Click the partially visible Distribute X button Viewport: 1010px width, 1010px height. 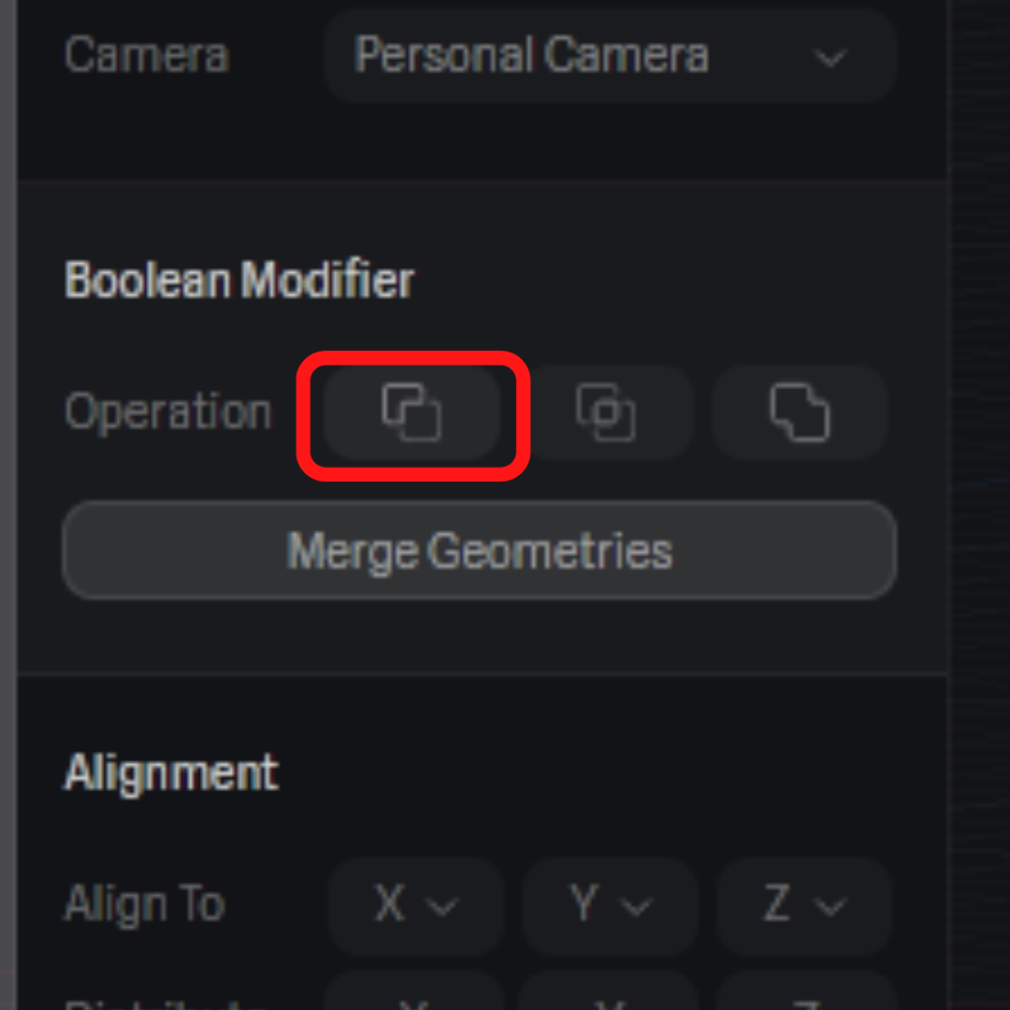coord(416,992)
